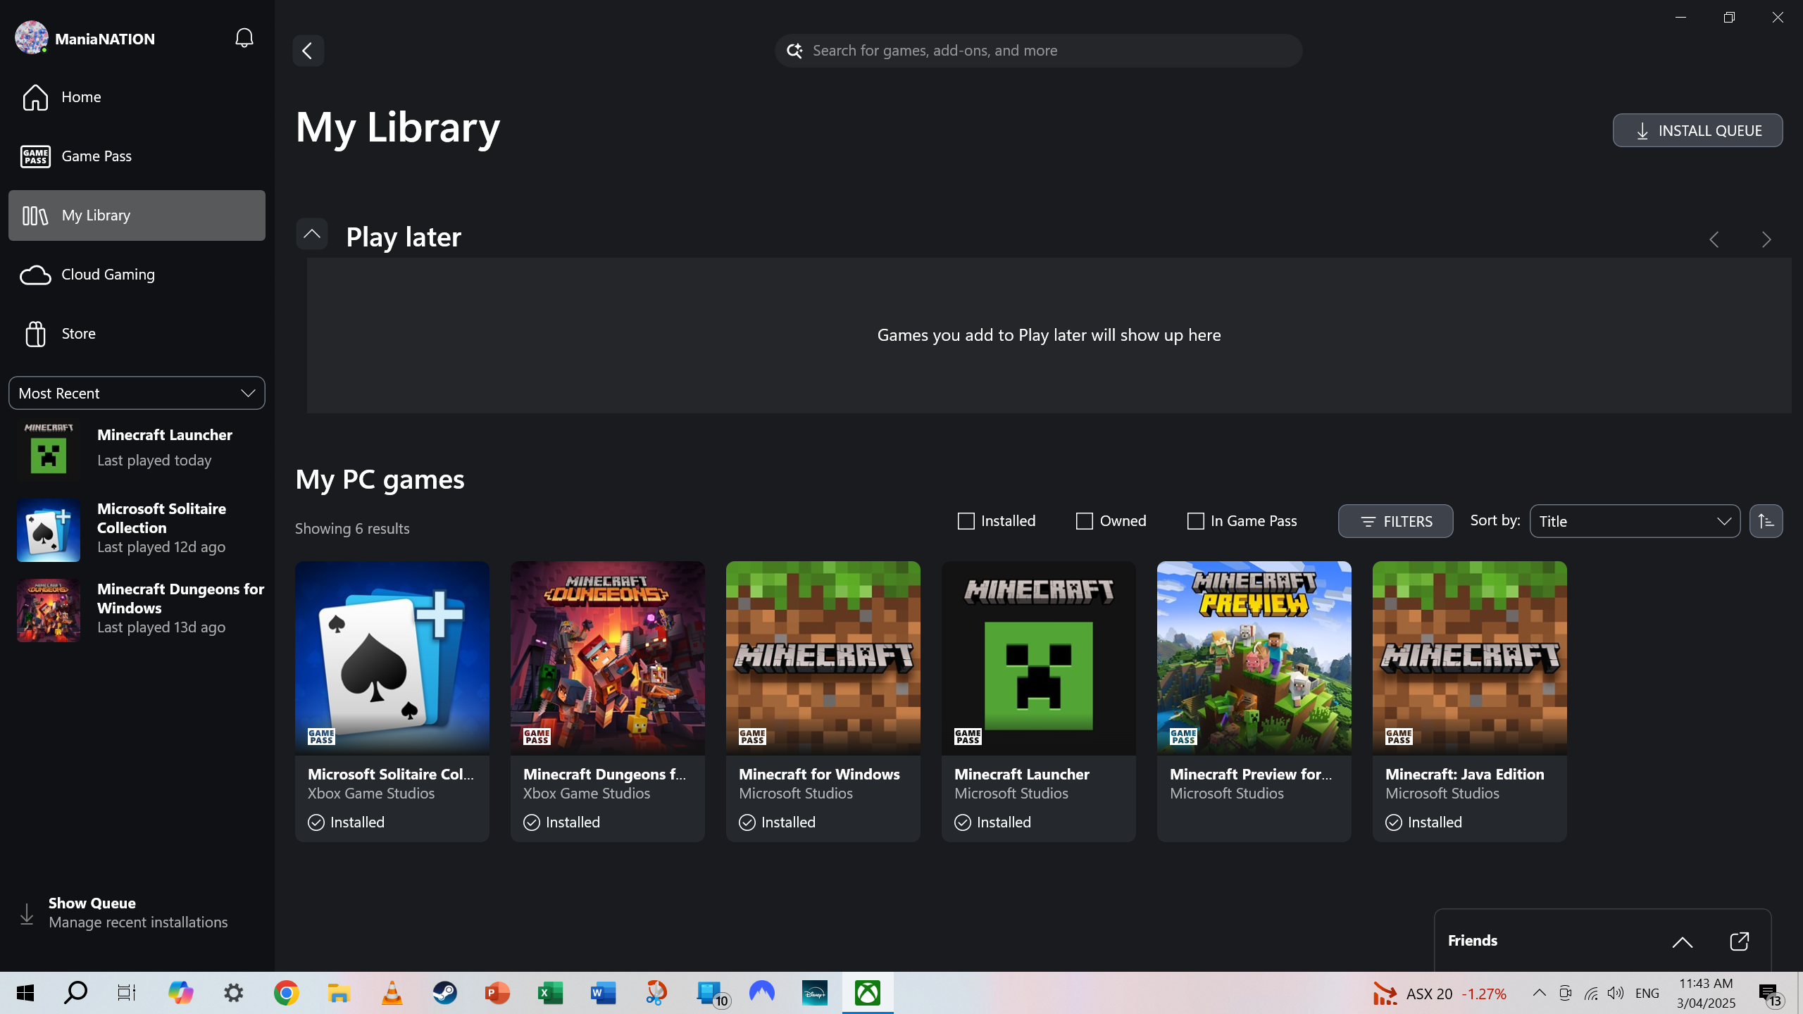Screen dimensions: 1803x1014
Task: Open the notifications bell
Action: [x=244, y=38]
